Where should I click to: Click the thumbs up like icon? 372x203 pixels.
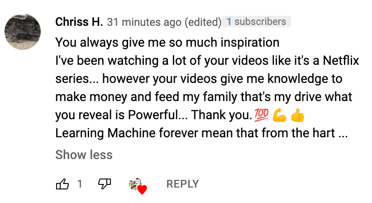[62, 184]
